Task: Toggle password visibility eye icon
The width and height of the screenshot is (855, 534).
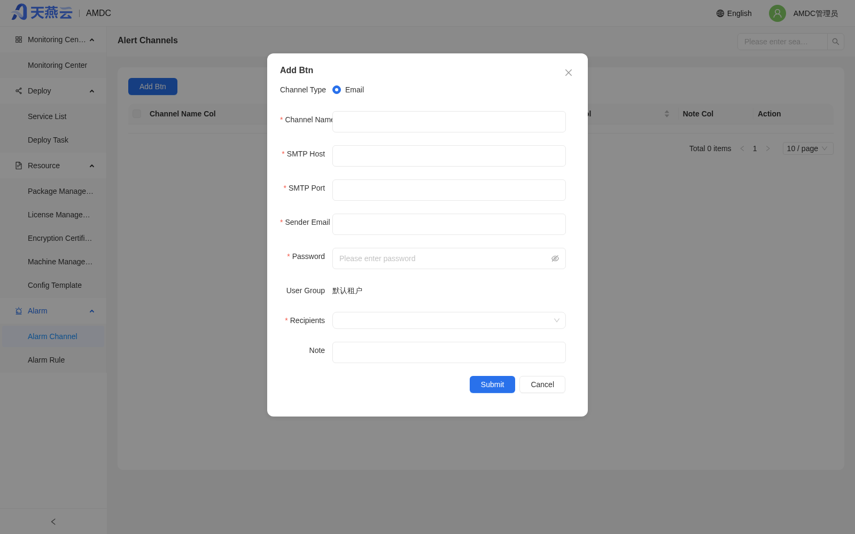Action: pyautogui.click(x=555, y=258)
